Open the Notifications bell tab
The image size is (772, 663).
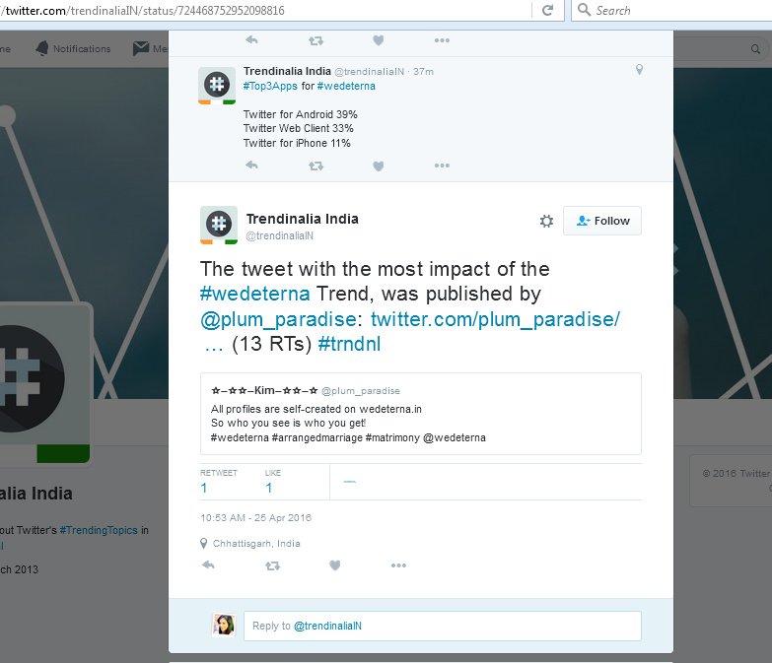(x=73, y=48)
